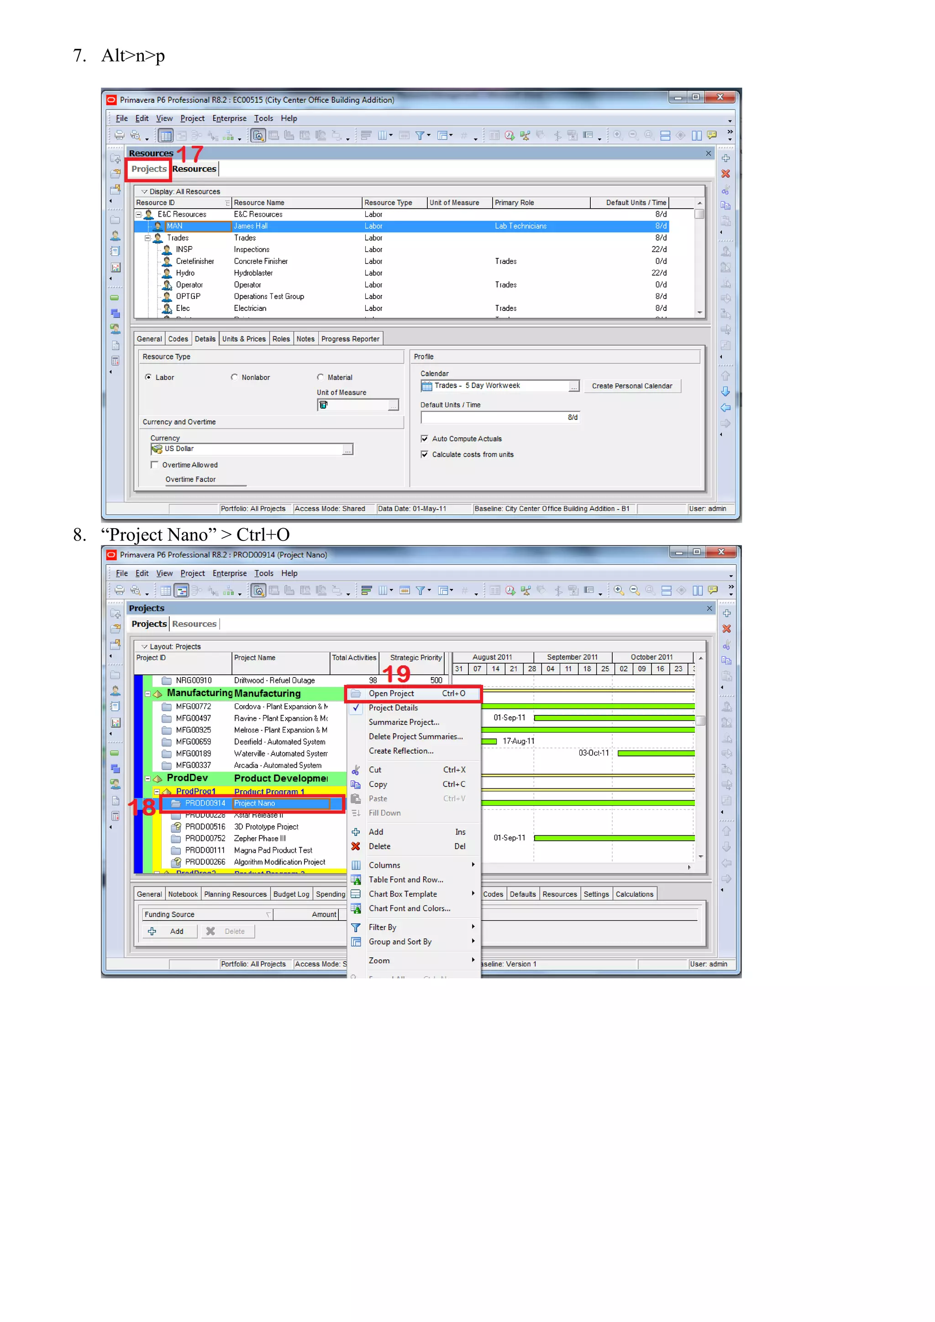Click the Gantt Chart view icon in the lower window toolbar
The width and height of the screenshot is (935, 1322).
click(x=181, y=590)
